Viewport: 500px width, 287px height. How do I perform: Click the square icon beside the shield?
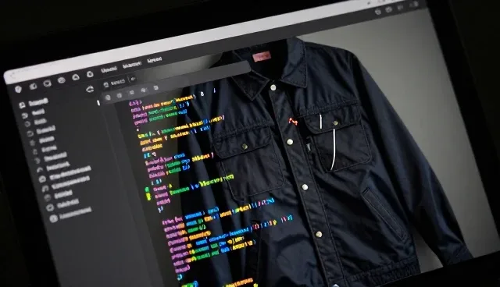coord(33,87)
